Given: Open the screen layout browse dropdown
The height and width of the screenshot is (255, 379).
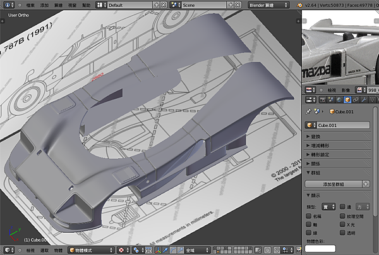Looking at the screenshot, I should coord(101,5).
